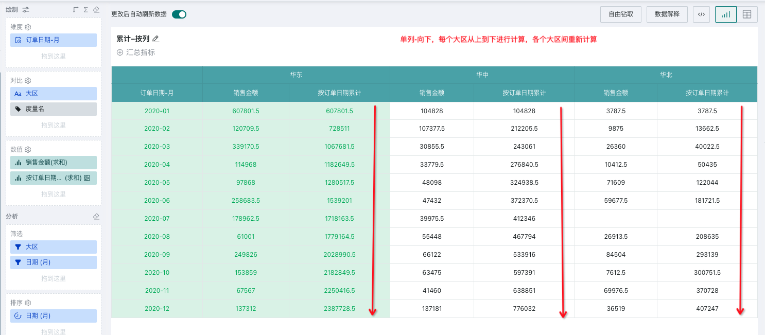Open the 维度 gear settings icon
Screen dimensions: 765x335
tap(28, 27)
